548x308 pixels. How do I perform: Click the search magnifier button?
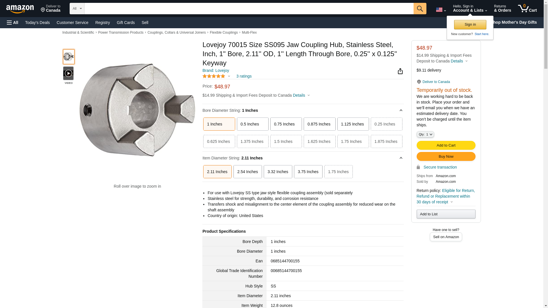[x=420, y=9]
